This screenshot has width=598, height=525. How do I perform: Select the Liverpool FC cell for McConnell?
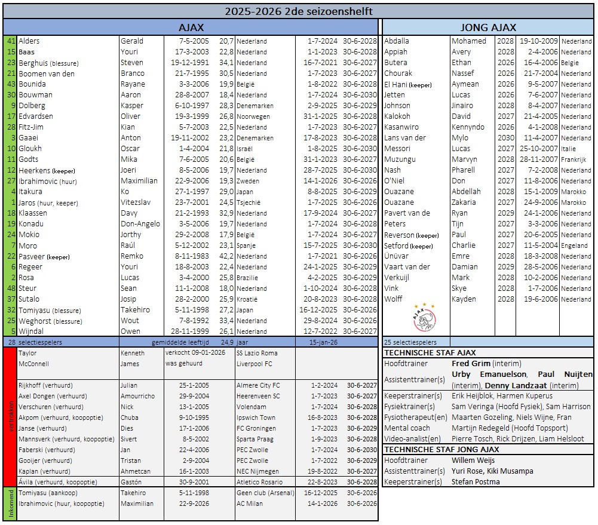tap(254, 364)
